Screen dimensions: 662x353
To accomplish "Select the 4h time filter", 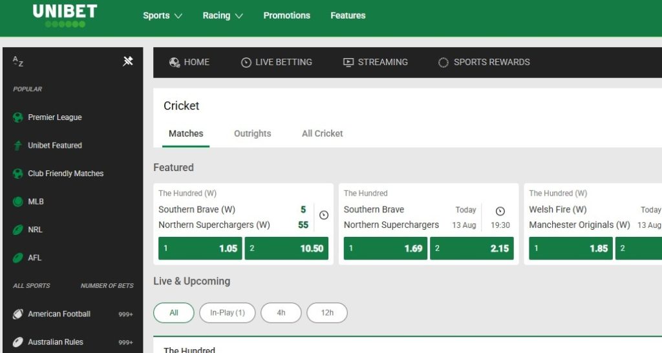I will (281, 313).
